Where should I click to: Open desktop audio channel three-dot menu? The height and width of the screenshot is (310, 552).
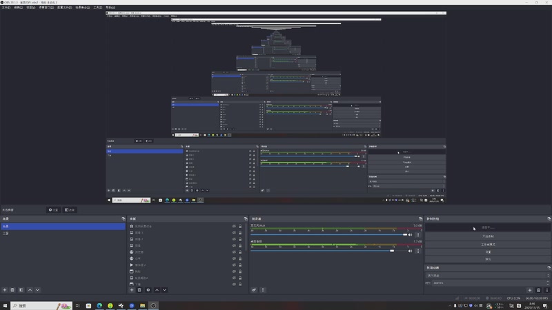(418, 251)
